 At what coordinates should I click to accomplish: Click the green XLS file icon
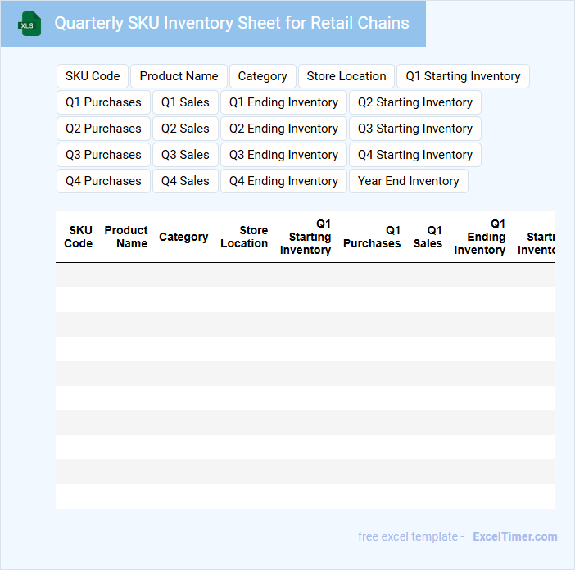(29, 24)
